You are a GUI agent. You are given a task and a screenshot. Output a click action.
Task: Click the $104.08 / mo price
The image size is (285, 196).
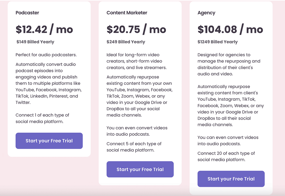230,29
